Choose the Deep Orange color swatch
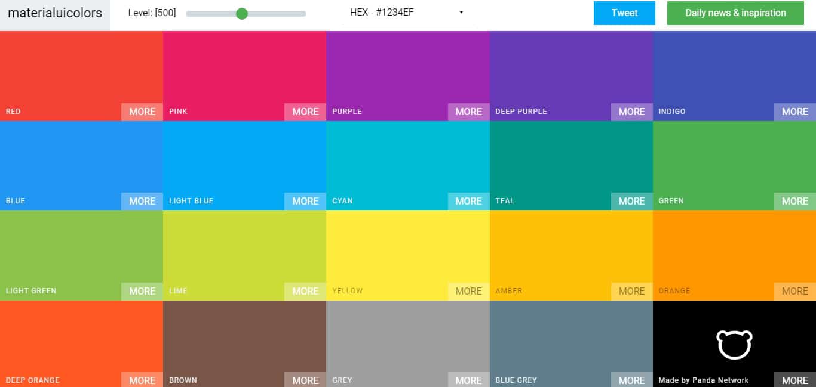 point(81,343)
